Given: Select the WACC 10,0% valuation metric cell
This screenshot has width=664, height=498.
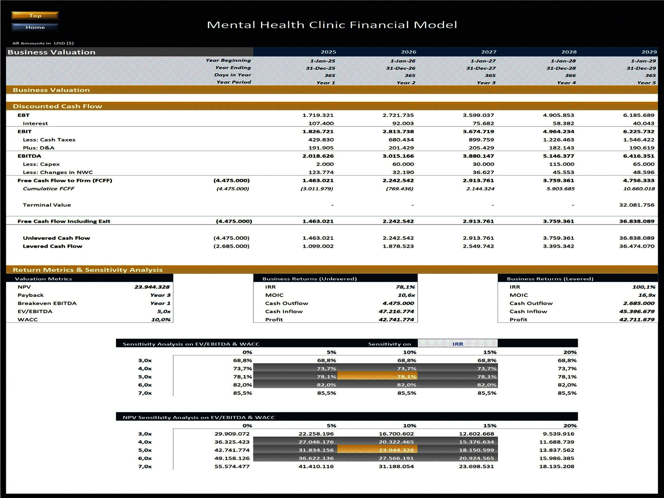Looking at the screenshot, I should coord(161,320).
